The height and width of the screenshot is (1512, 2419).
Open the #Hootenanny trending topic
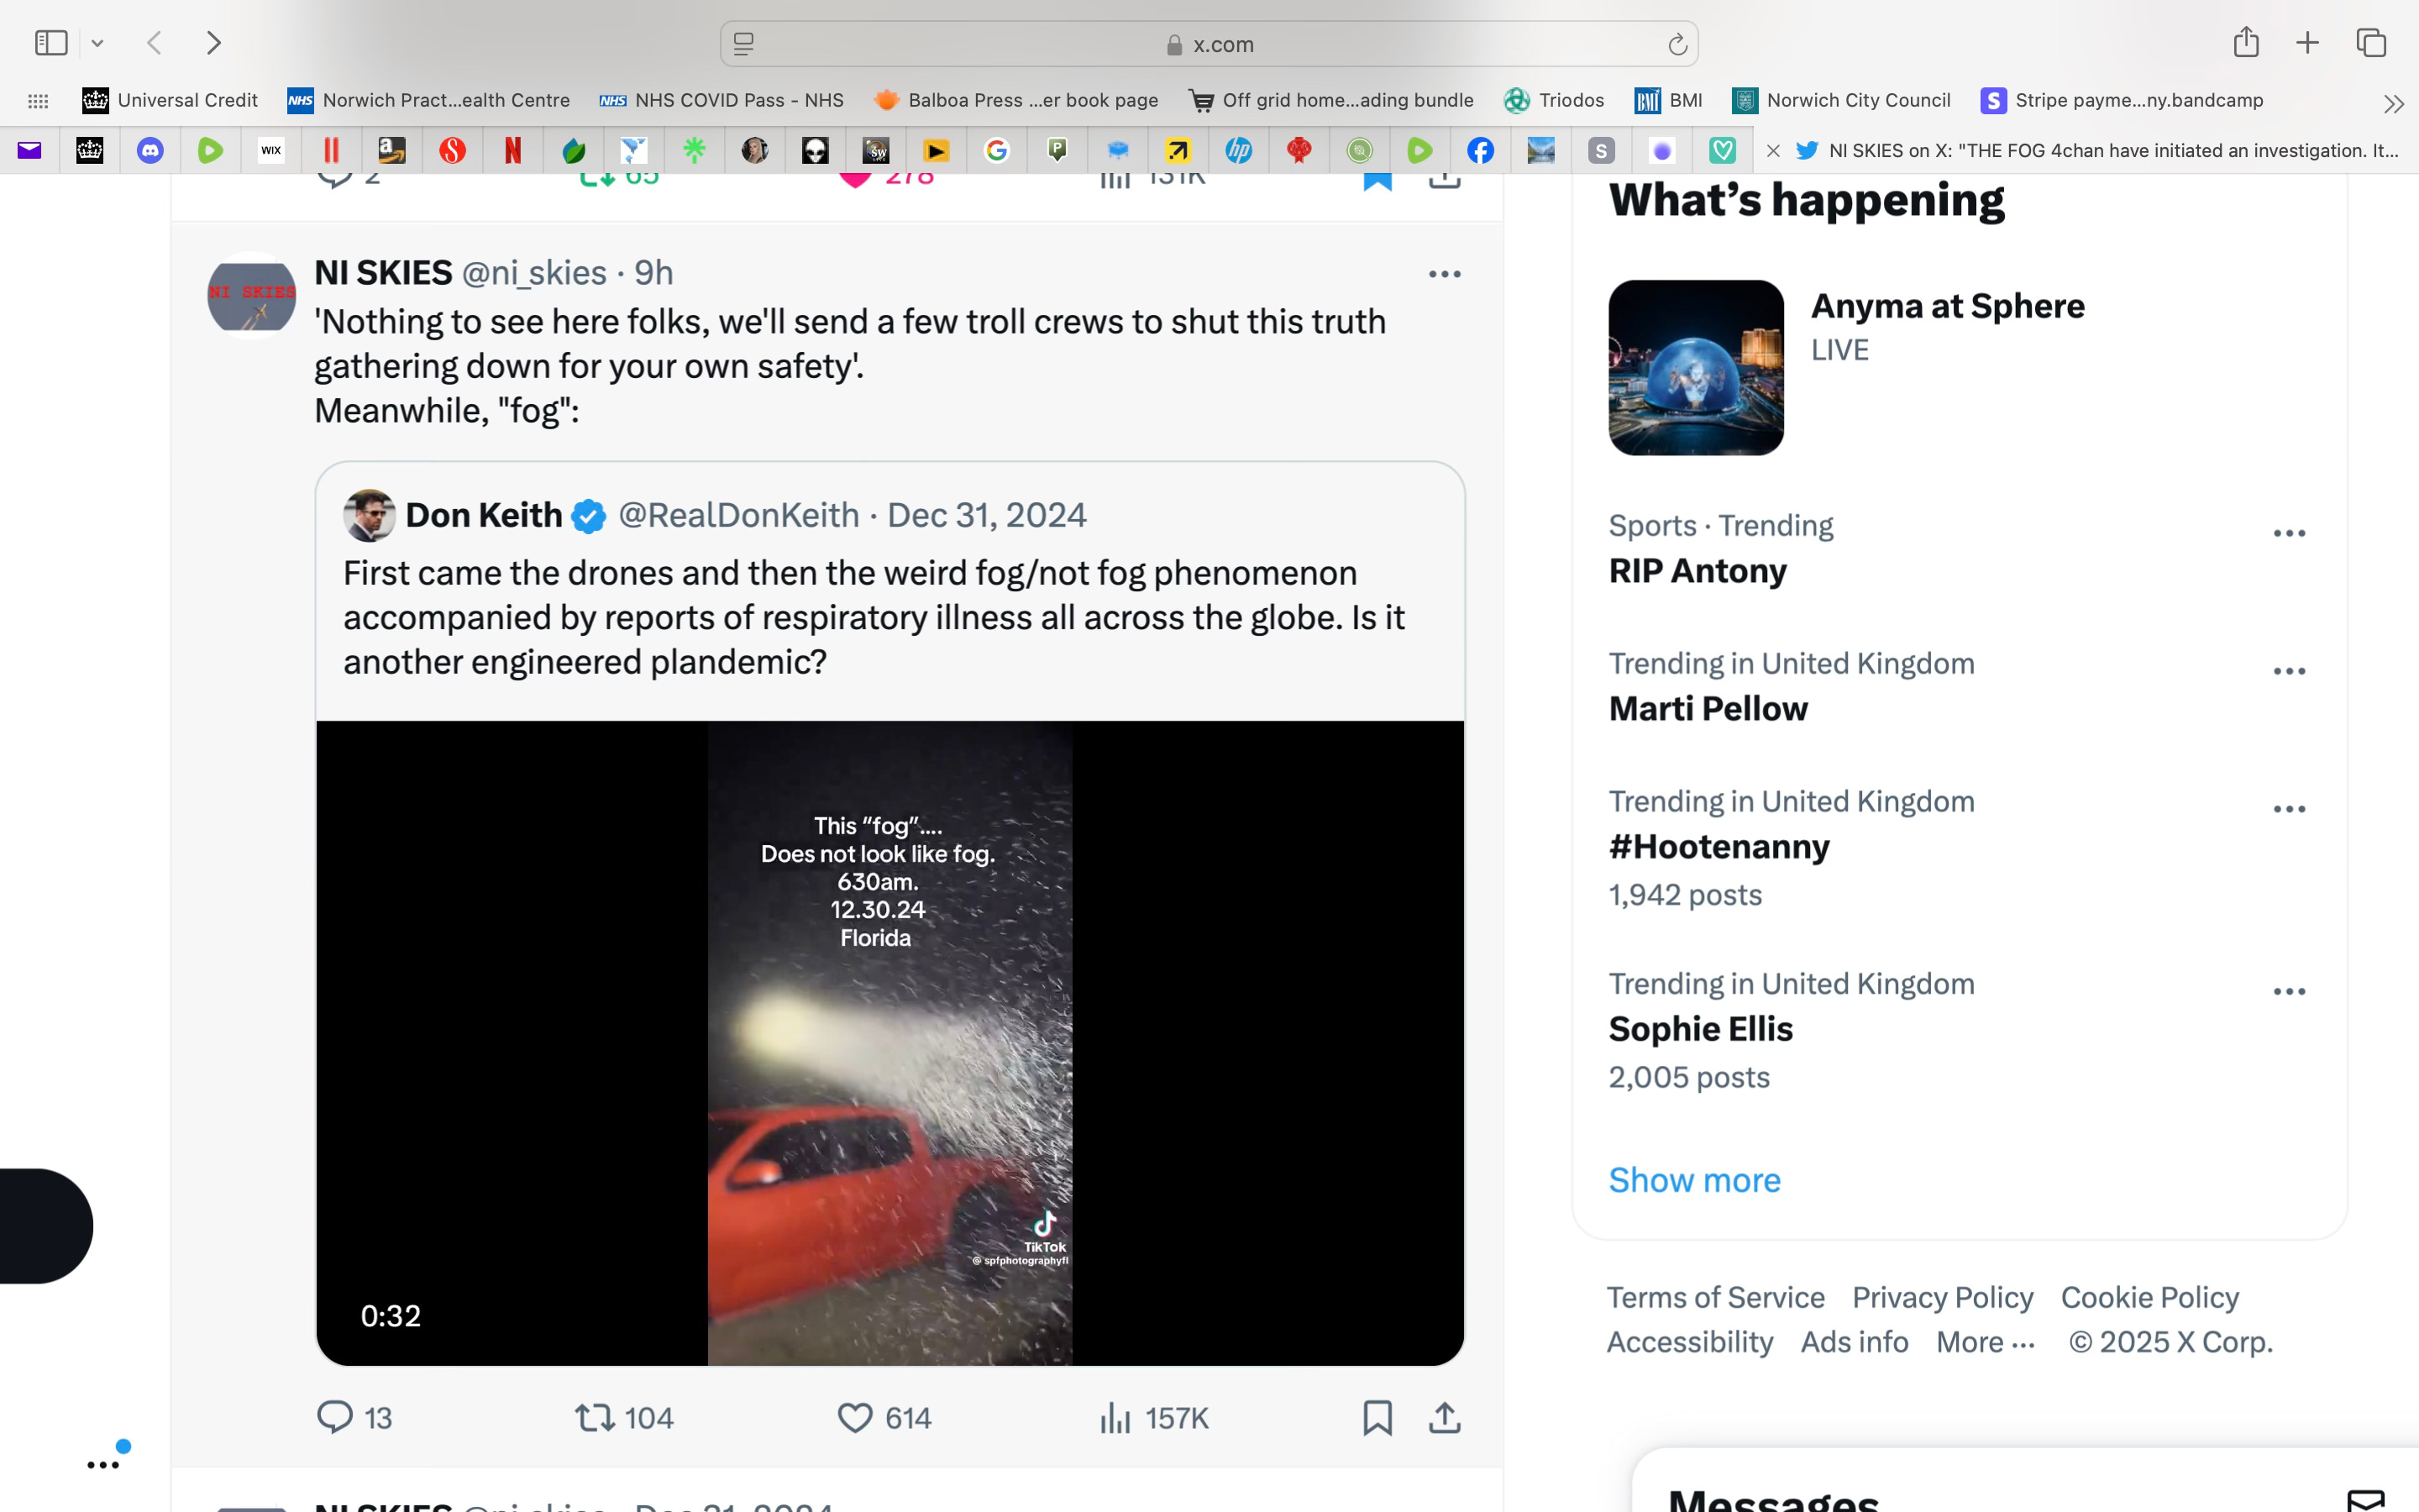1718,847
